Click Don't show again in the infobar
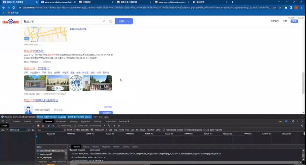 point(101,117)
